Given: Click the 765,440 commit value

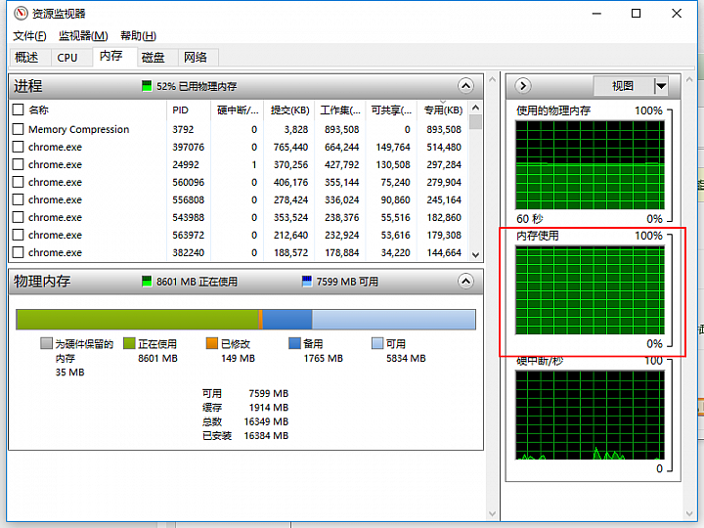Looking at the screenshot, I should (290, 147).
